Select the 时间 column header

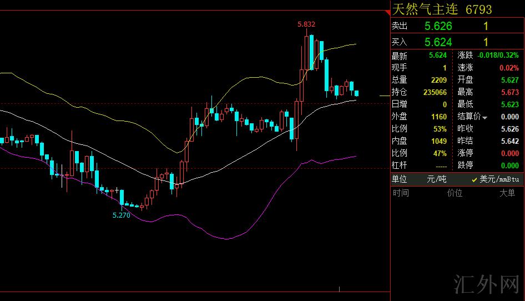[x=401, y=193]
